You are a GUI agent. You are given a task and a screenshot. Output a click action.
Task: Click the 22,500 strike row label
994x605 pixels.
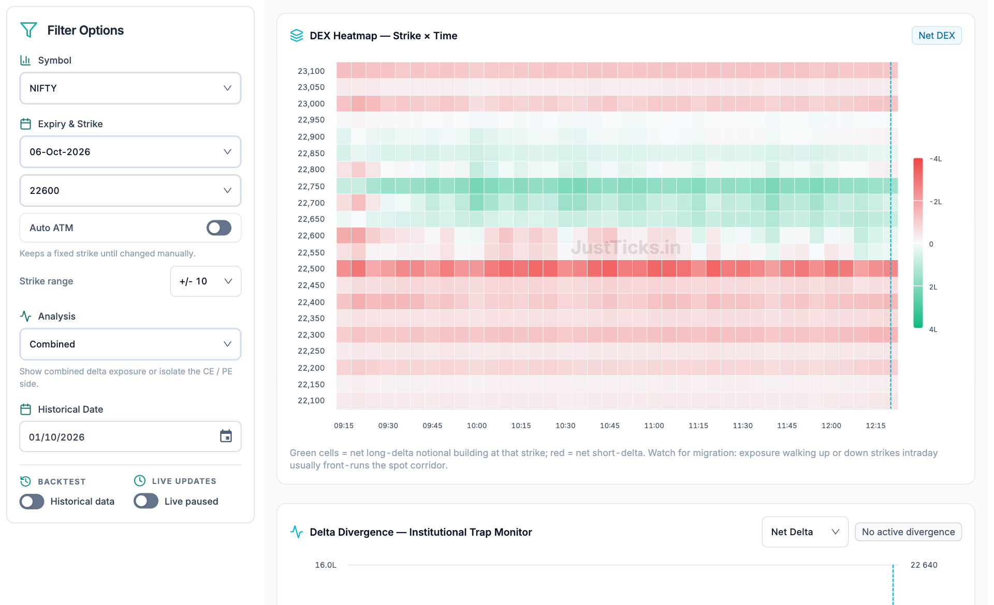311,269
